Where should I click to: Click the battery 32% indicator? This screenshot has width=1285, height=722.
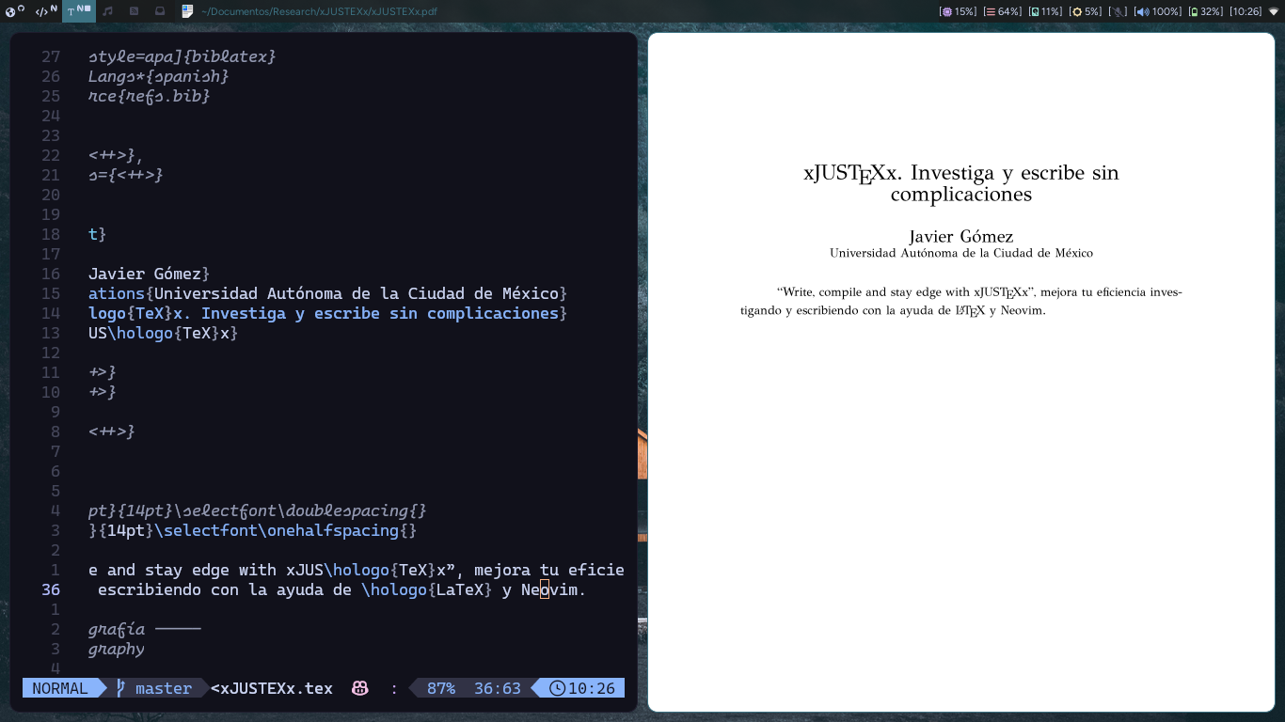(x=1206, y=11)
